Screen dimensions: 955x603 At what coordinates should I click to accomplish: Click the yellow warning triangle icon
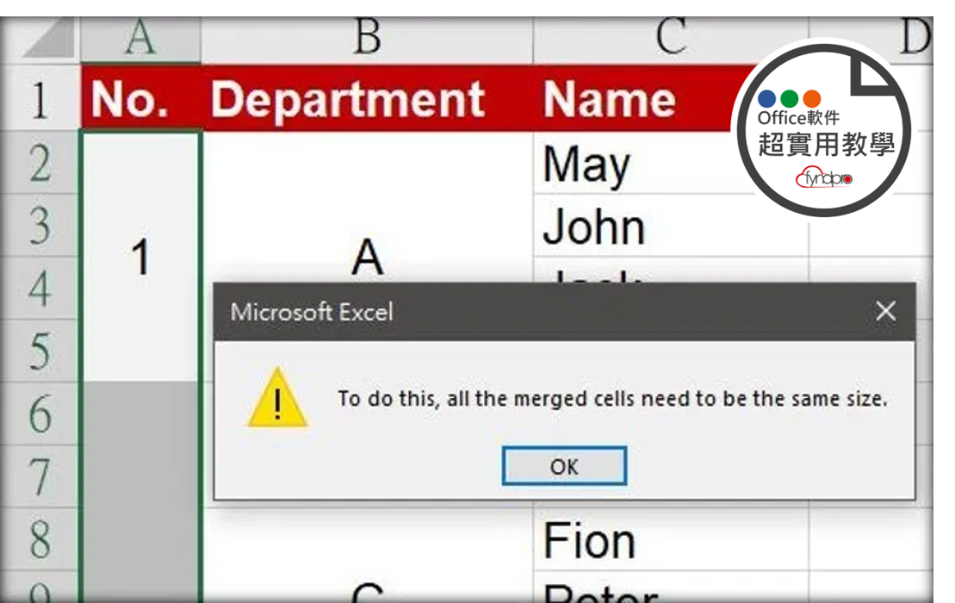(x=278, y=398)
